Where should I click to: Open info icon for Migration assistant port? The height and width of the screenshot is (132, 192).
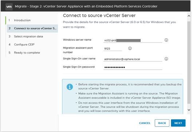[x=130, y=48]
